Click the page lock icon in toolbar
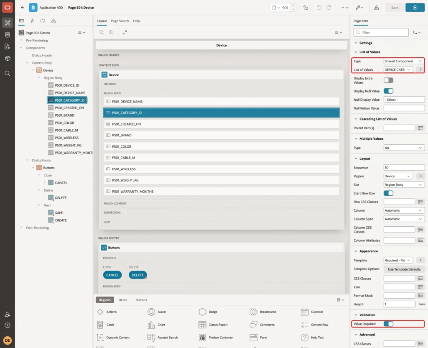The height and width of the screenshot is (348, 428). tap(306, 8)
